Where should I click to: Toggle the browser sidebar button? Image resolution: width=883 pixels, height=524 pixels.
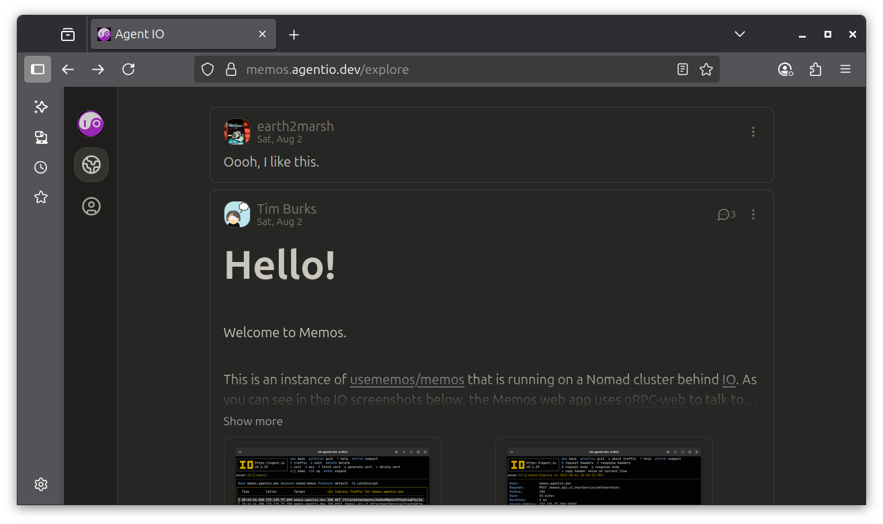pos(38,69)
